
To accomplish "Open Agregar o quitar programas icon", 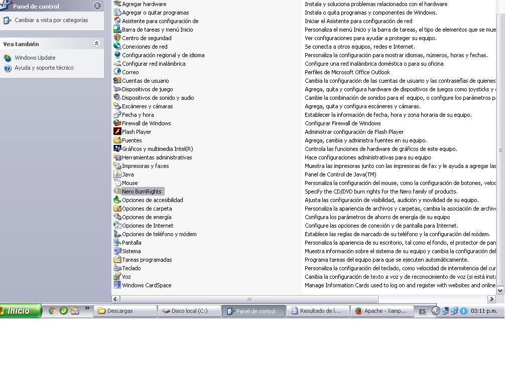I will (x=117, y=12).
